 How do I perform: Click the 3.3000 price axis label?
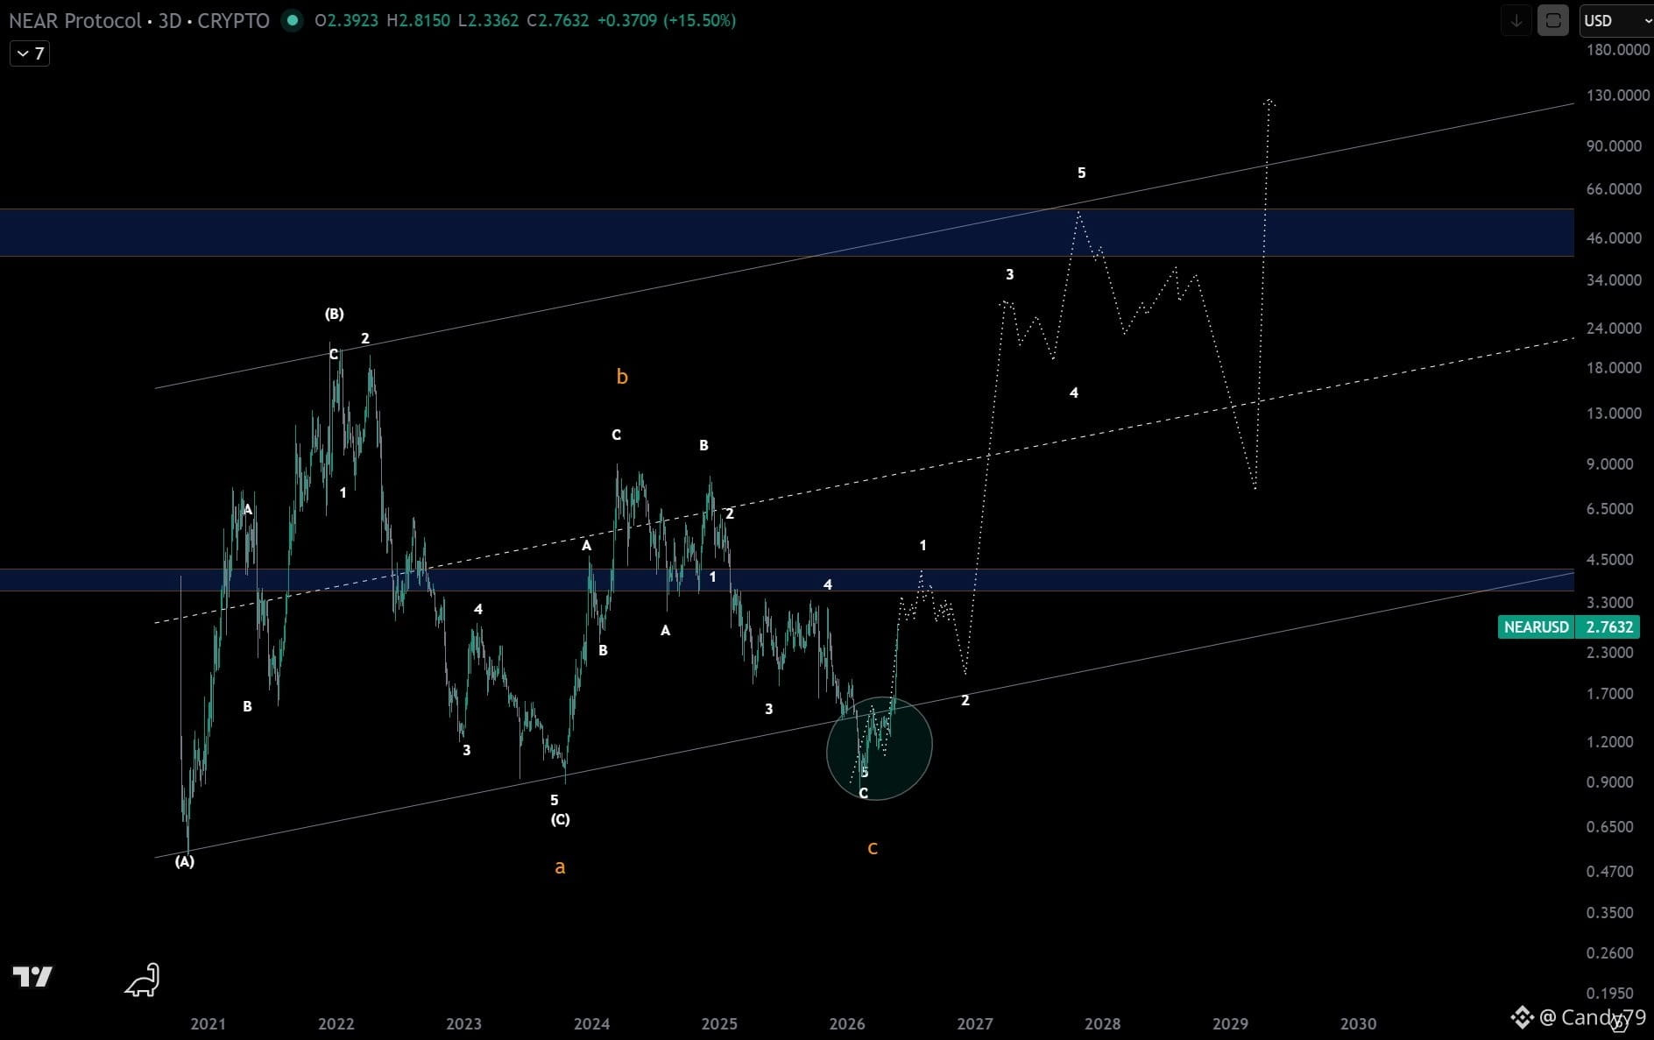(x=1610, y=602)
